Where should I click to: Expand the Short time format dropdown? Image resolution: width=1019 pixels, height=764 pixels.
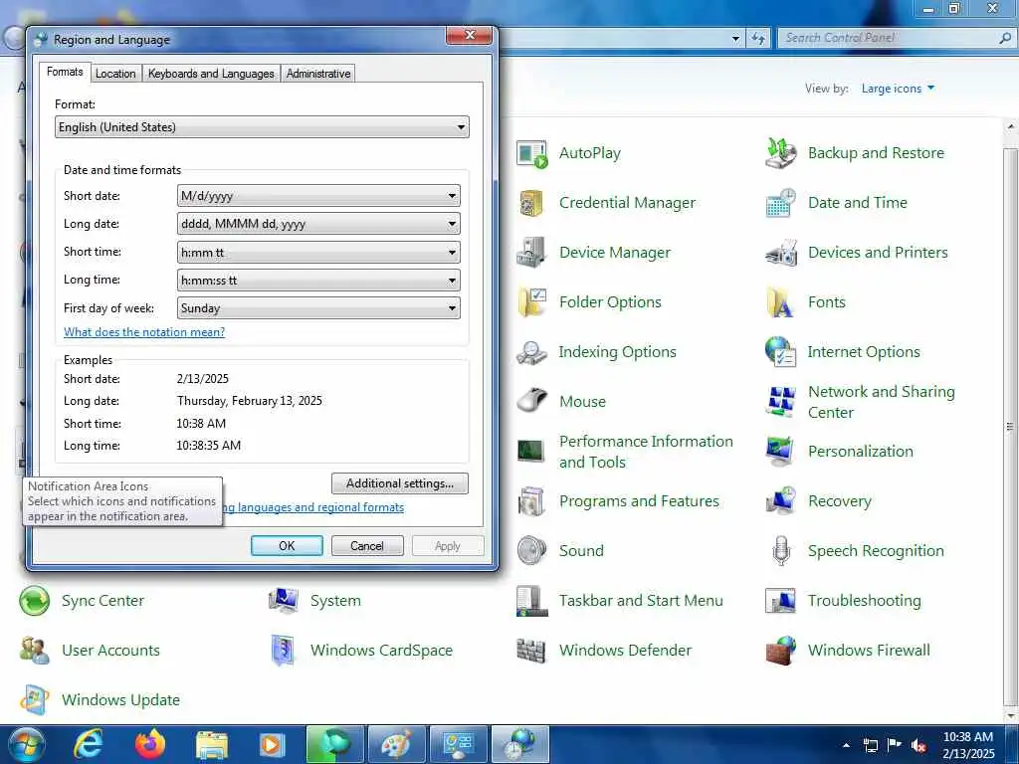click(318, 252)
